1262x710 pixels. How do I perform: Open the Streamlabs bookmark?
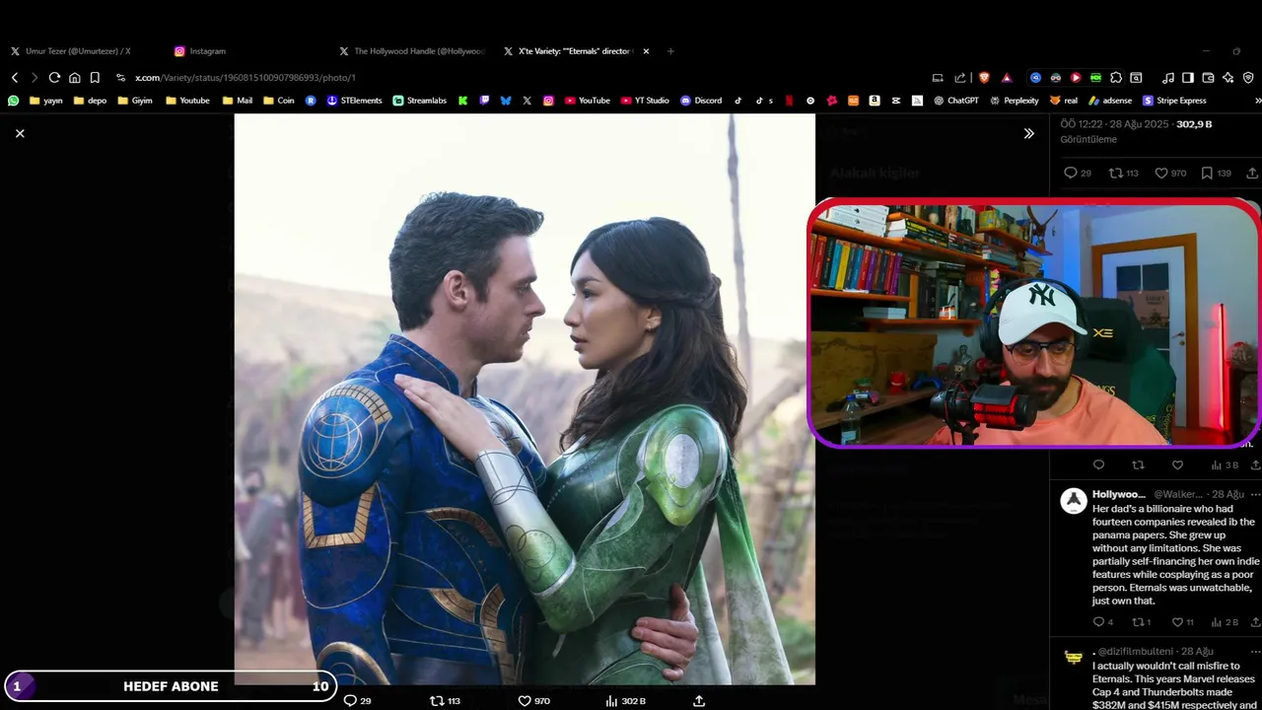(x=420, y=101)
